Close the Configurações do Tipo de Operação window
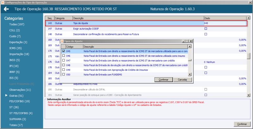253x129 pixels. [x=250, y=3]
